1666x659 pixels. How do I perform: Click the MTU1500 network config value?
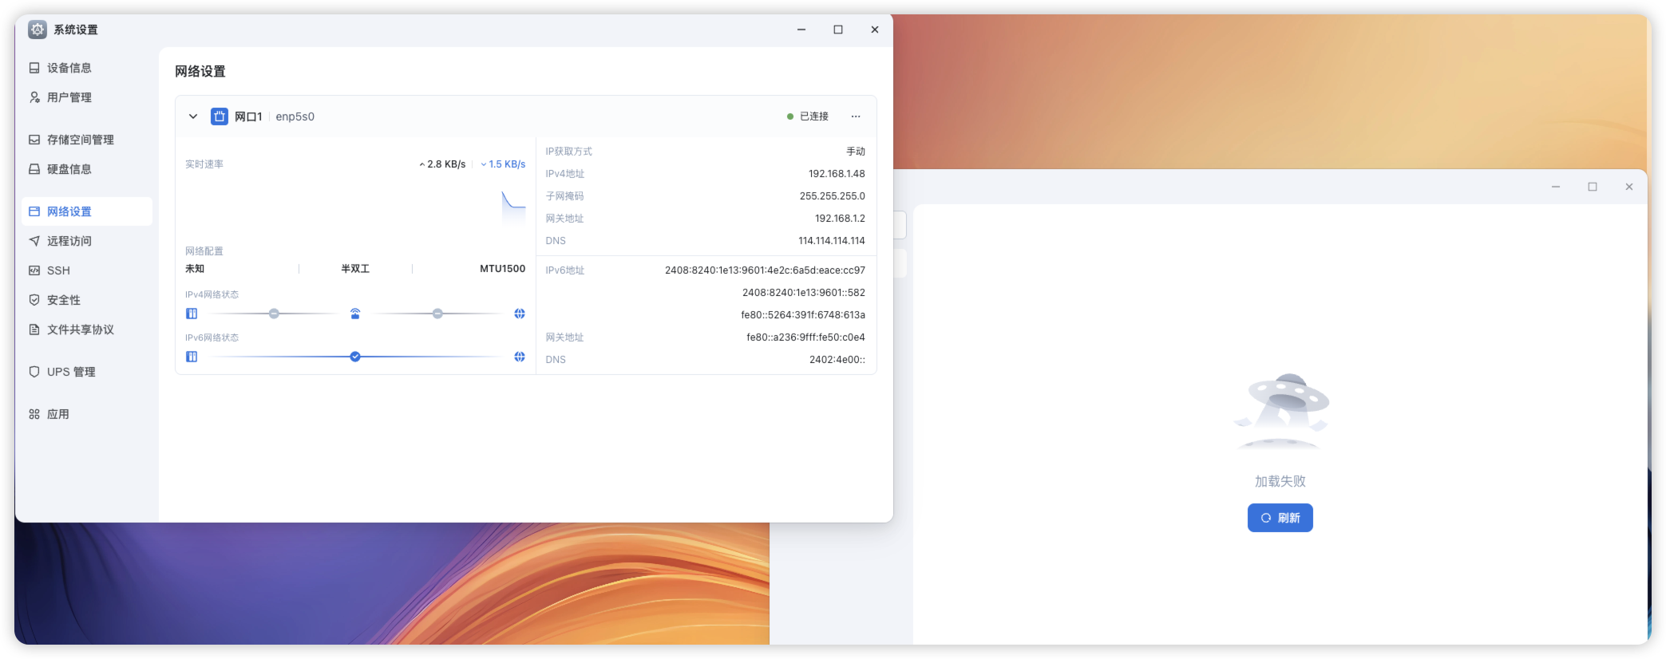503,269
